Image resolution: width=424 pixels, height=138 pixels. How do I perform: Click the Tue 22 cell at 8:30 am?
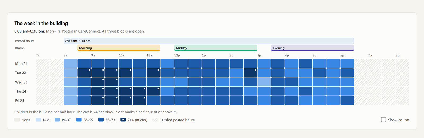(x=84, y=73)
